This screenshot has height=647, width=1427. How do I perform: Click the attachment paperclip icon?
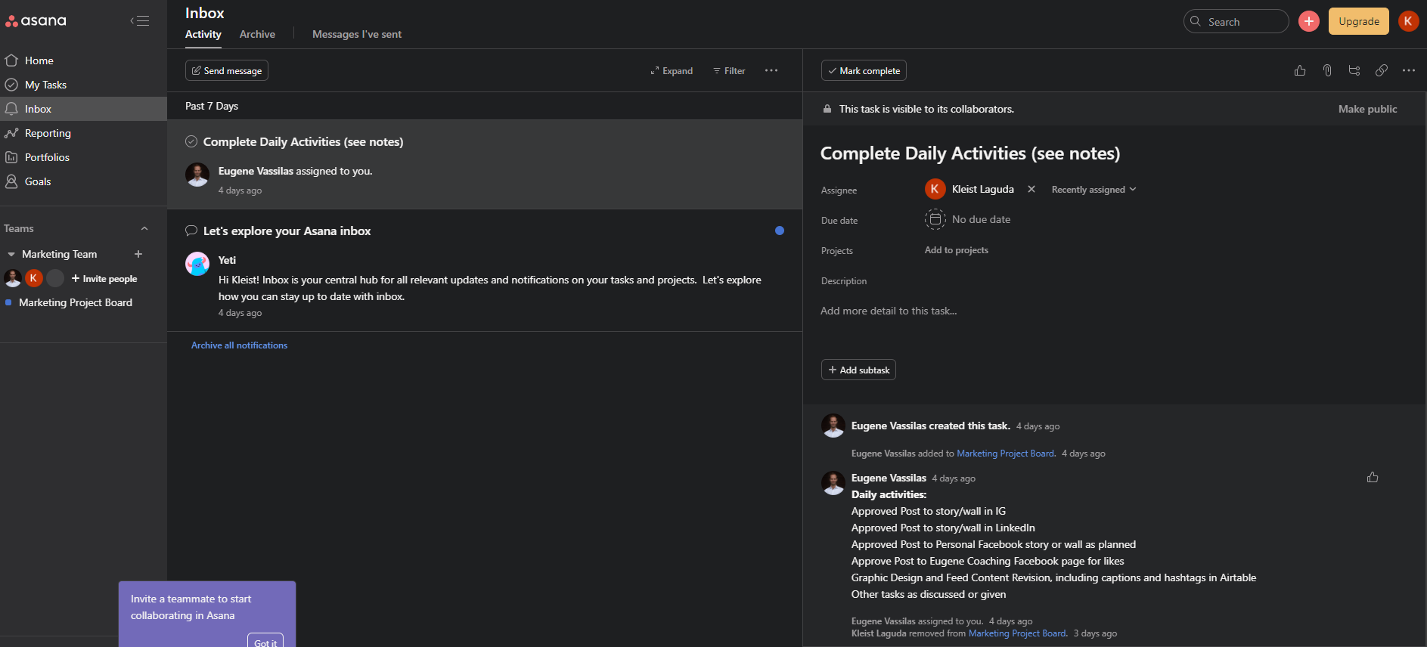click(1327, 70)
